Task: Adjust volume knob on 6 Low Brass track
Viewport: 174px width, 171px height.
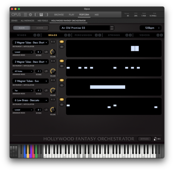Action: pyautogui.click(x=53, y=110)
